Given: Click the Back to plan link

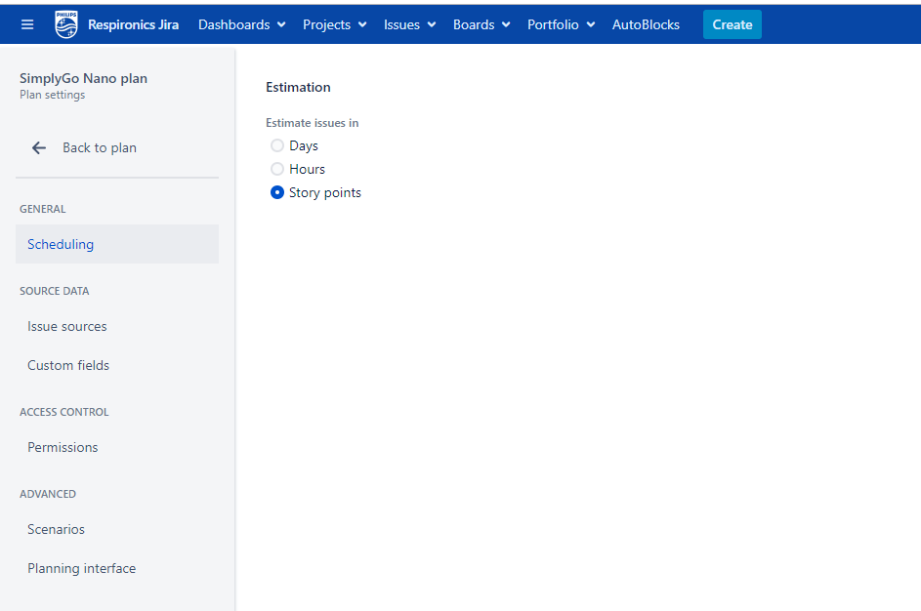Looking at the screenshot, I should coord(100,148).
